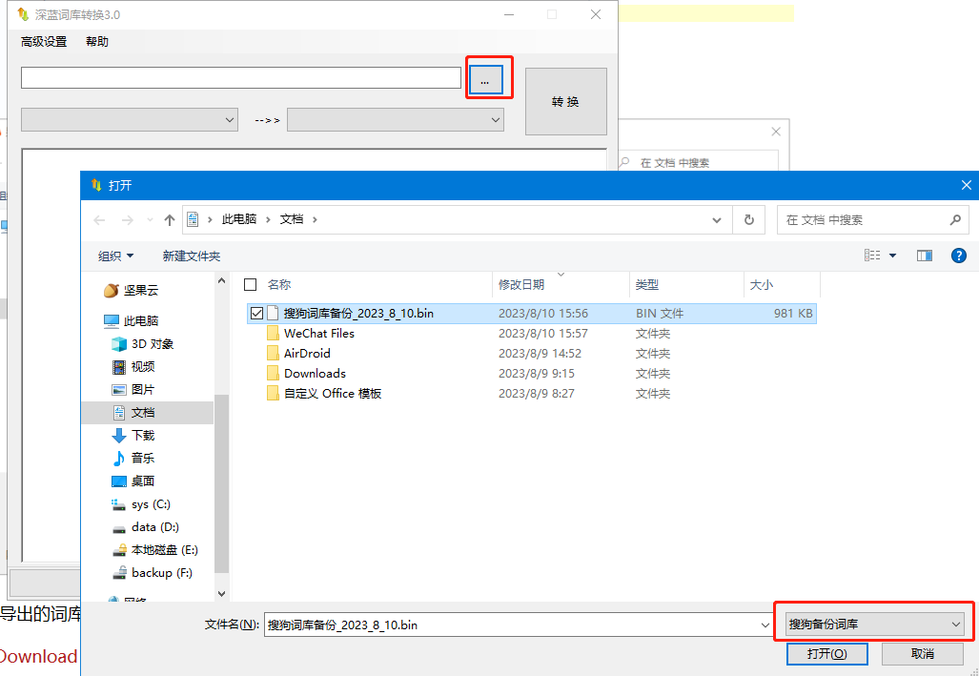Select the 下载 folder in sidebar

(x=143, y=436)
